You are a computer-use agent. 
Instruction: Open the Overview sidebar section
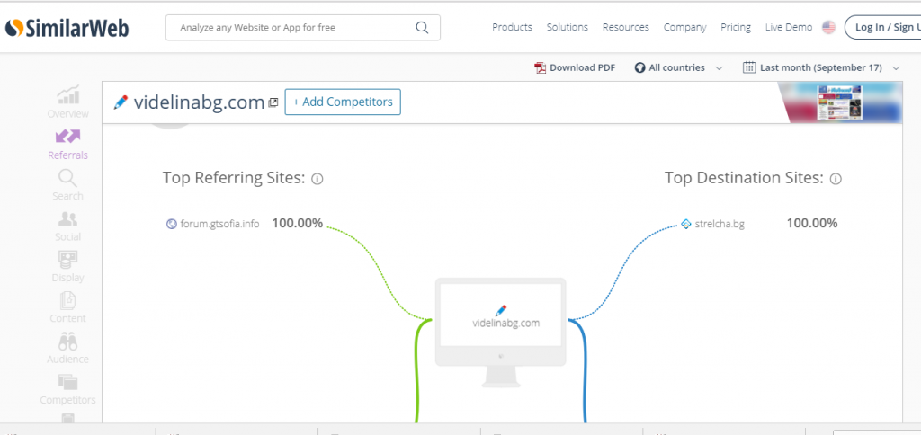[x=68, y=102]
